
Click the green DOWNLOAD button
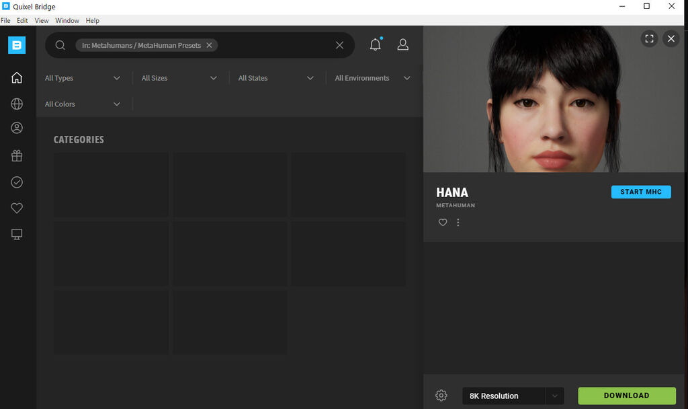(627, 396)
